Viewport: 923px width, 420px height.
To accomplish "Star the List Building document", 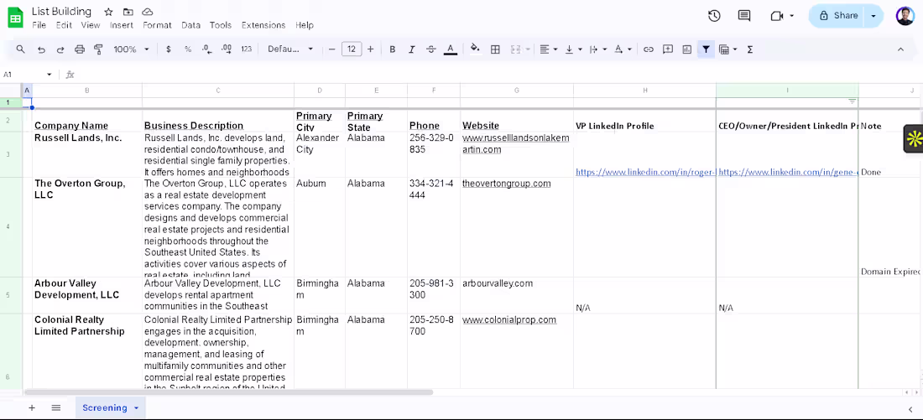I will 108,12.
